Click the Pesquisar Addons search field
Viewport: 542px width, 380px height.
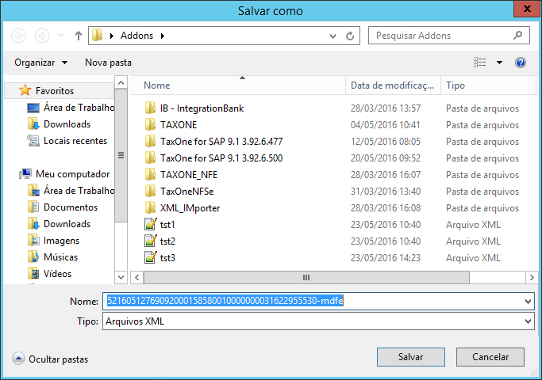(448, 36)
